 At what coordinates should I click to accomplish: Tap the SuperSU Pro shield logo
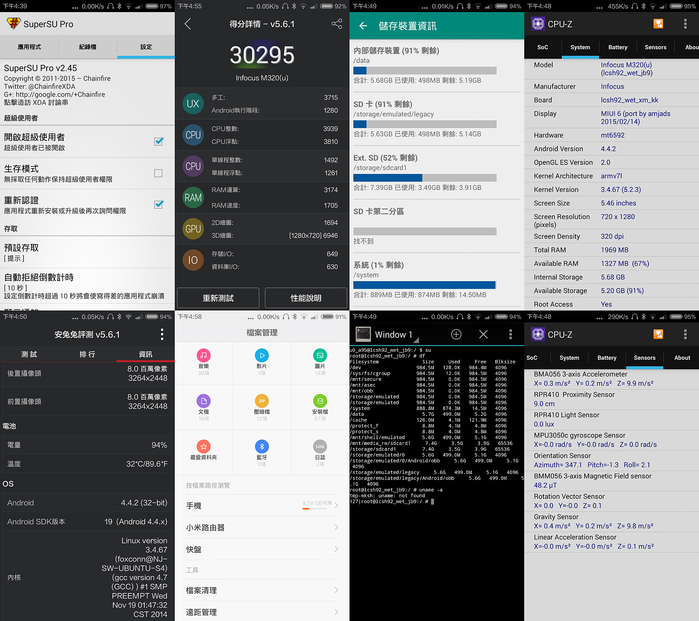click(x=13, y=24)
